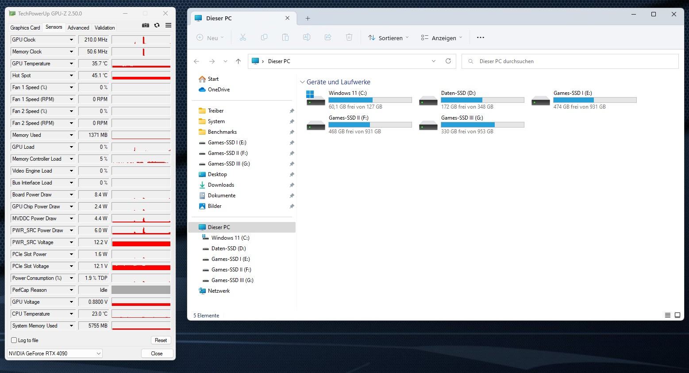Enable the Log to file checkbox
Image resolution: width=689 pixels, height=373 pixels.
(14, 340)
